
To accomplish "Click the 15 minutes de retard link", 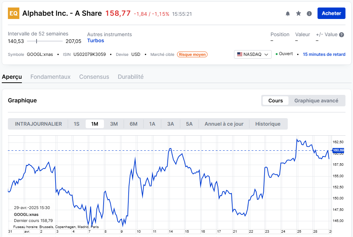I will point(324,54).
